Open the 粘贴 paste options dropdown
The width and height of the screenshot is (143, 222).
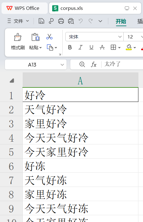(41, 47)
